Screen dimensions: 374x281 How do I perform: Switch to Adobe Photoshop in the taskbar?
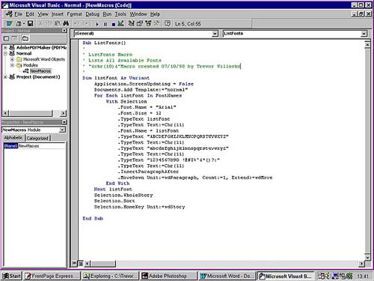(x=168, y=276)
